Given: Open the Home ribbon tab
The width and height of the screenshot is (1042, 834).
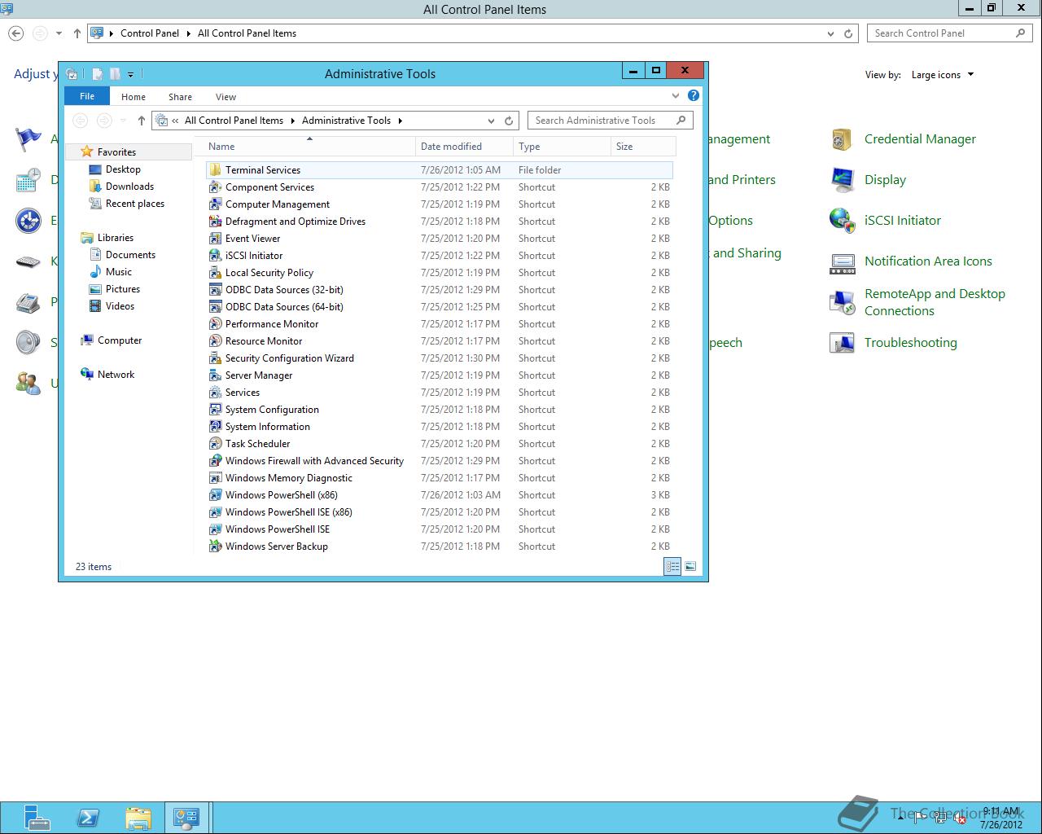Looking at the screenshot, I should coord(134,96).
